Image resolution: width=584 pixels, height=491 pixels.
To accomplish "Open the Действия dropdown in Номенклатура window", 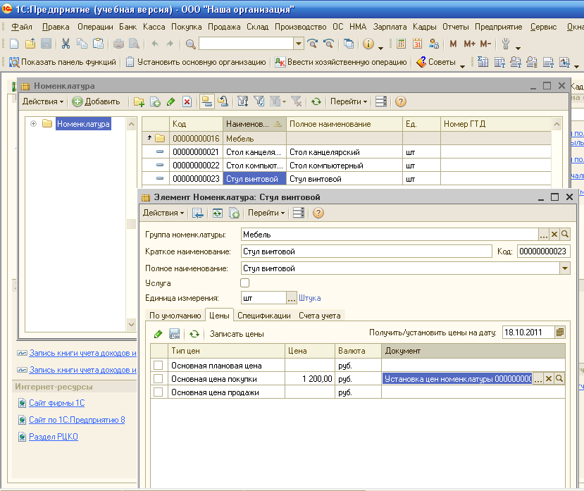I will 43,101.
